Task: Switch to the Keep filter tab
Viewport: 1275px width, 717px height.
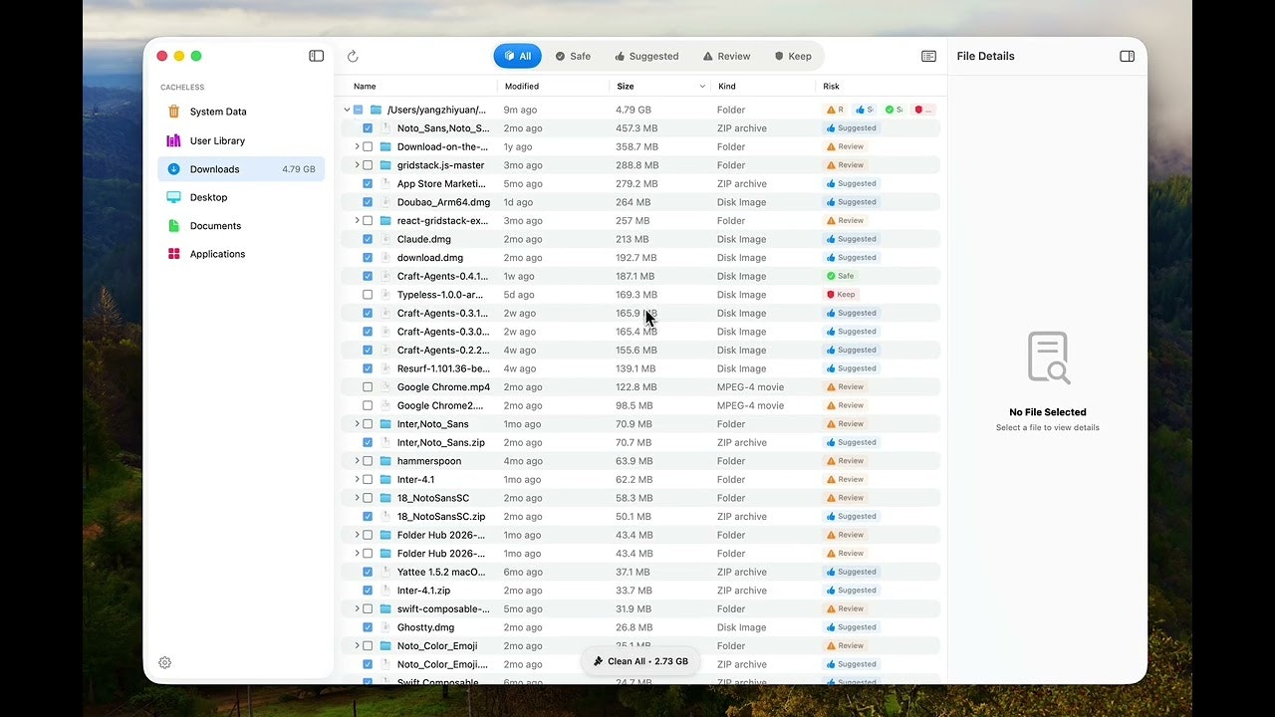Action: (793, 56)
